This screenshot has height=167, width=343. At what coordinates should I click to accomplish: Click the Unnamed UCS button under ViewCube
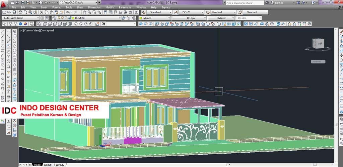[x=318, y=62]
